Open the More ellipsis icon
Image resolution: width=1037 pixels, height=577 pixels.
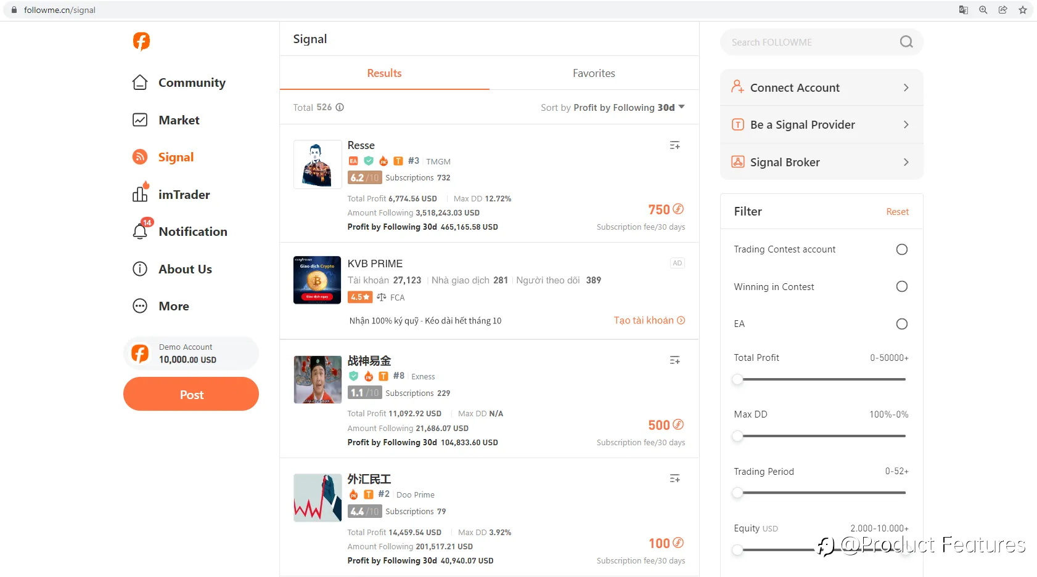[140, 306]
